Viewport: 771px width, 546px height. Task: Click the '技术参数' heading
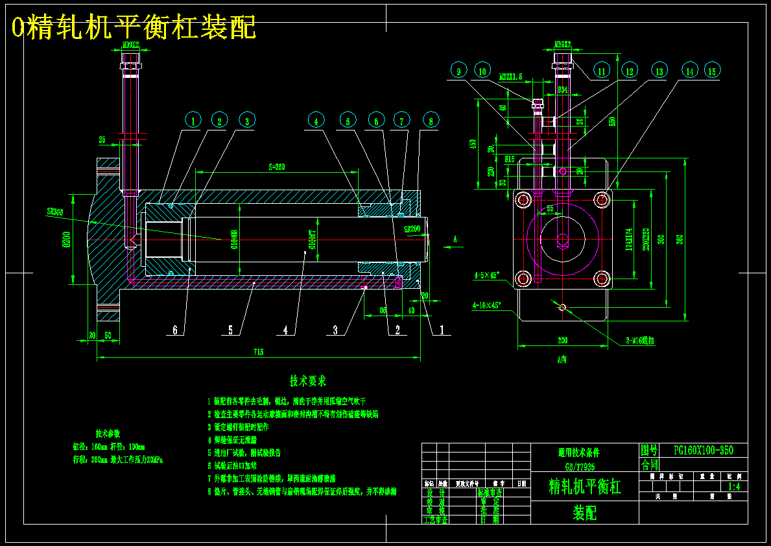(x=108, y=434)
